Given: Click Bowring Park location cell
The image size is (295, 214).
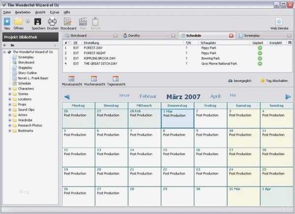Looking at the screenshot, I should click(x=210, y=58).
